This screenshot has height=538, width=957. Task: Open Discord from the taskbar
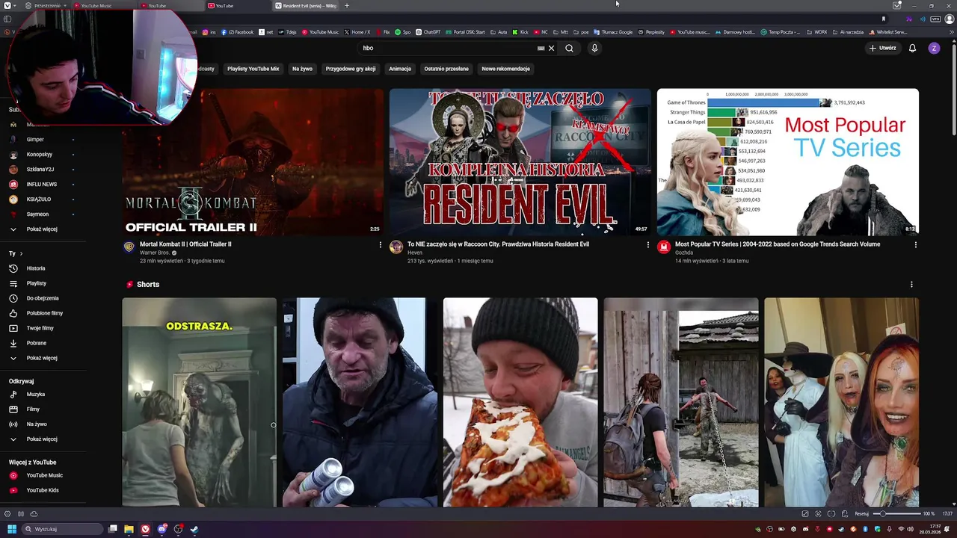[x=161, y=529]
